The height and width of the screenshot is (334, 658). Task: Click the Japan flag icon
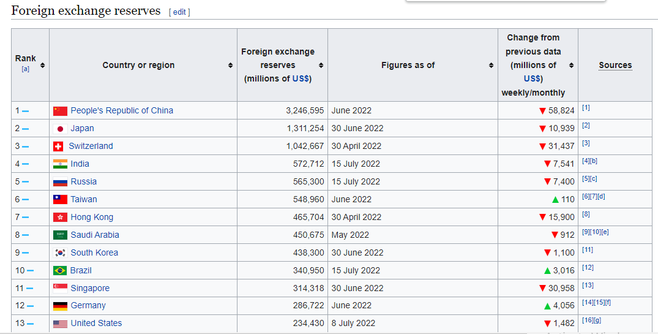60,129
